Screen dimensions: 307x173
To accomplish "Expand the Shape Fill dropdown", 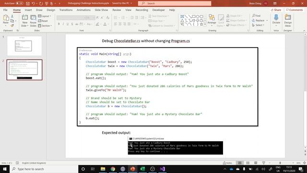I will tap(235, 16).
